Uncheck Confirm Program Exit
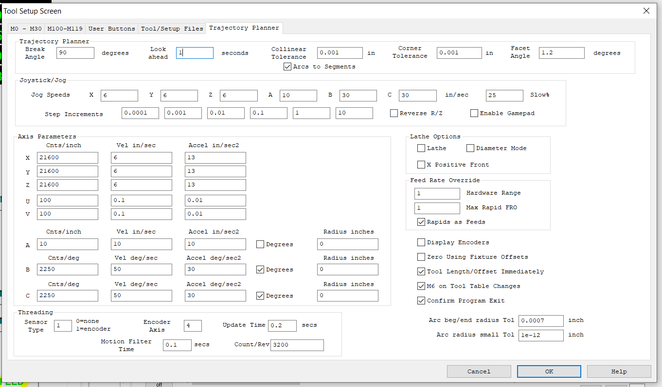Image resolution: width=662 pixels, height=387 pixels. (421, 301)
